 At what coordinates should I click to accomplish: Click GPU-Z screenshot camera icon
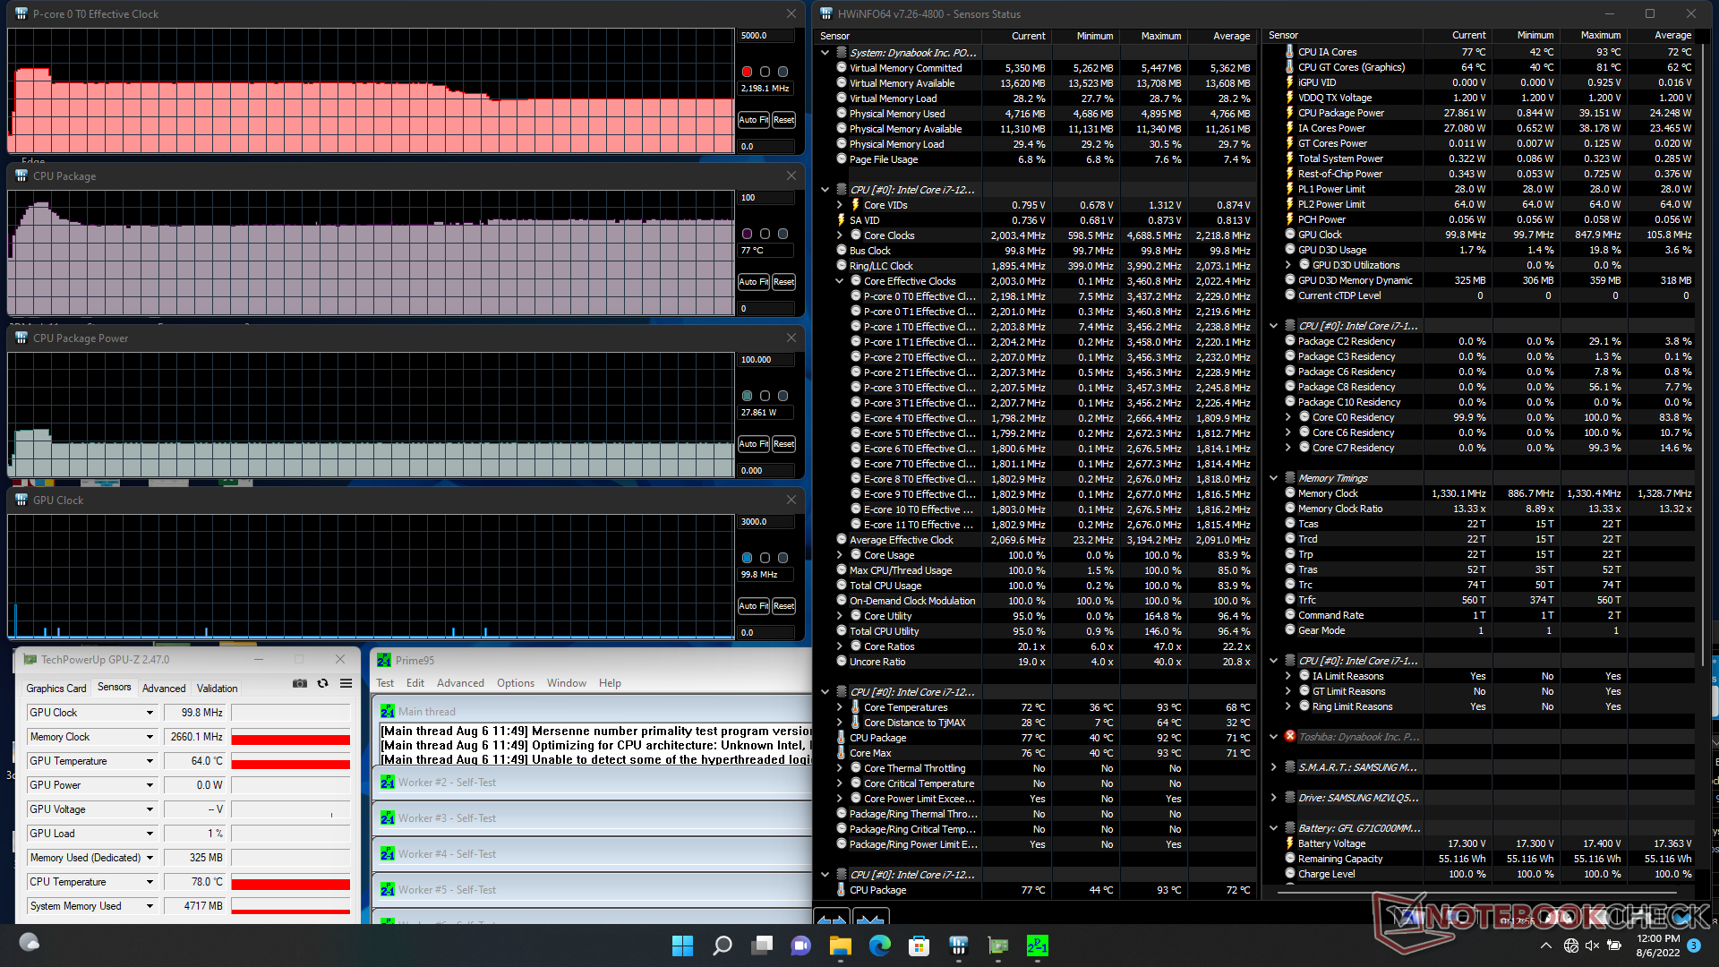click(299, 683)
